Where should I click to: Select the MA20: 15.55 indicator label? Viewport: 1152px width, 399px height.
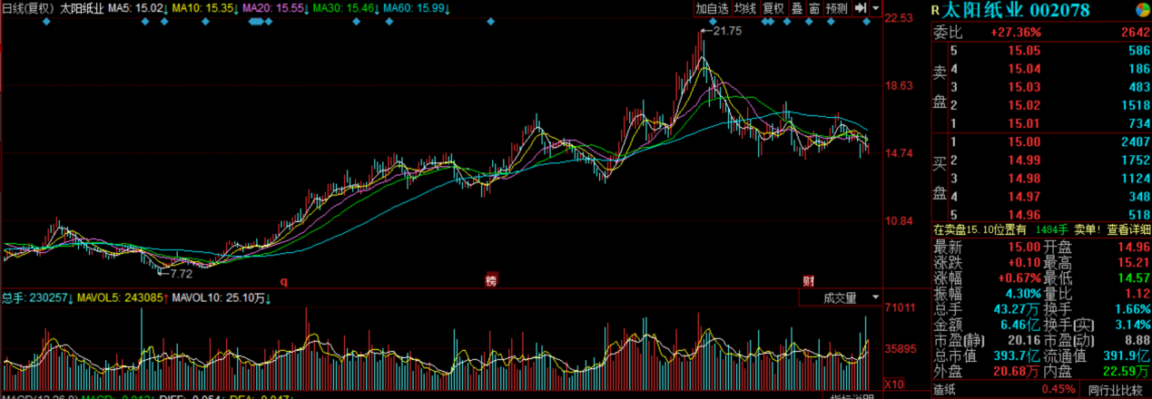[276, 8]
